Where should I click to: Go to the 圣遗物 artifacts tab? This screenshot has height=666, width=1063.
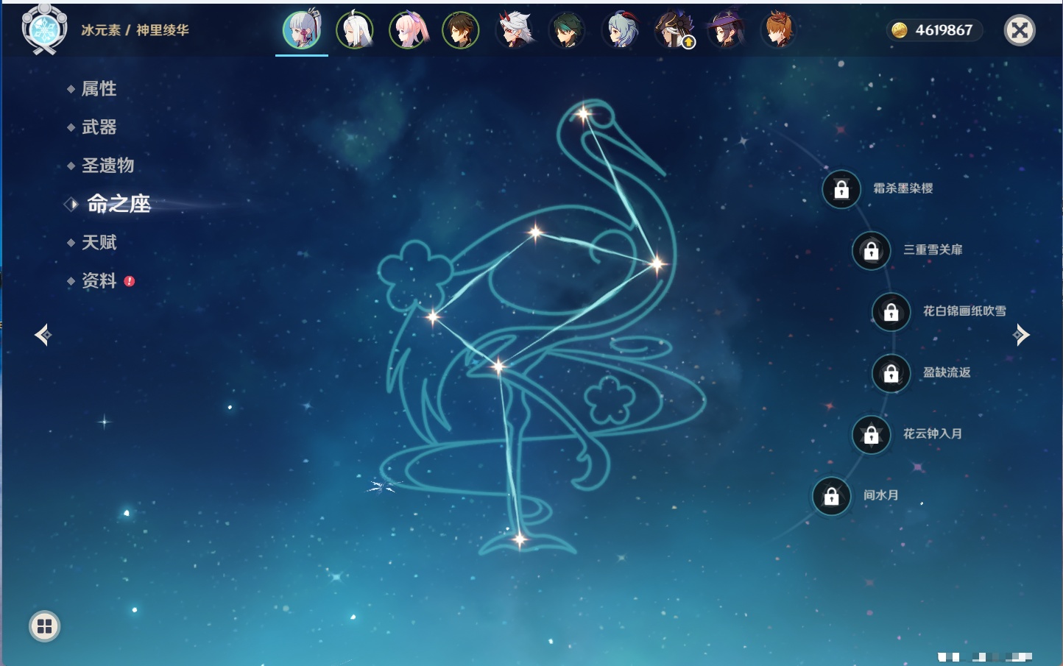(x=107, y=166)
